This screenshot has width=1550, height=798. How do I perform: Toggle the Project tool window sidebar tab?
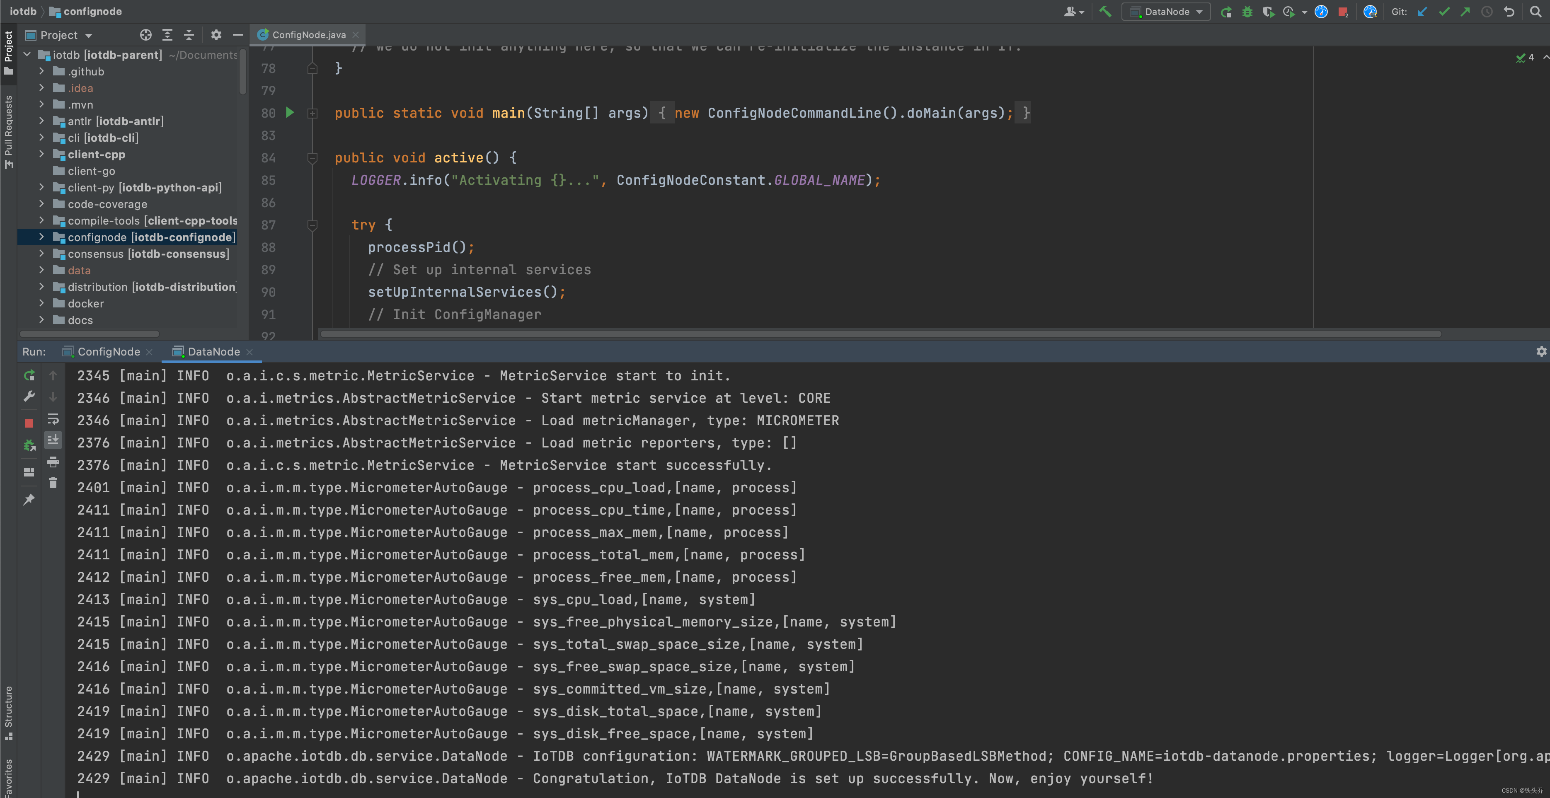(x=8, y=53)
